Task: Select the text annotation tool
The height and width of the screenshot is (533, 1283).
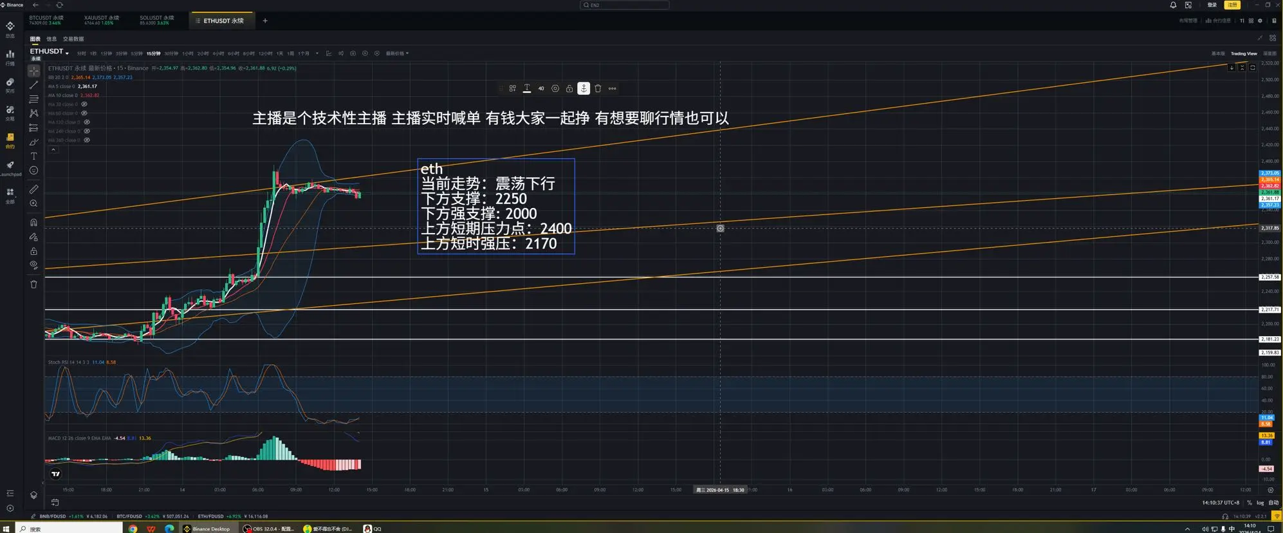Action: click(x=33, y=156)
